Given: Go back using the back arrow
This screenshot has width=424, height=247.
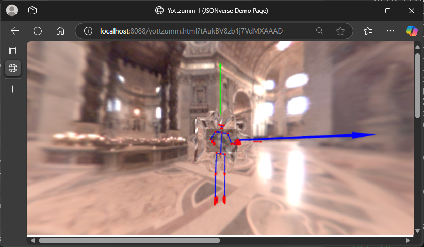Looking at the screenshot, I should [15, 31].
